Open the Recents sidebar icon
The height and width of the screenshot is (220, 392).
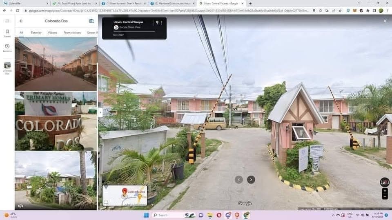tap(7, 48)
